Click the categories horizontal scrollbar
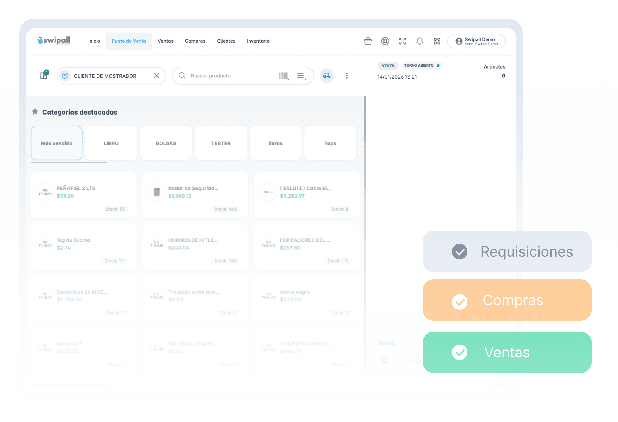Viewport: 618px width, 422px height. coord(69,163)
